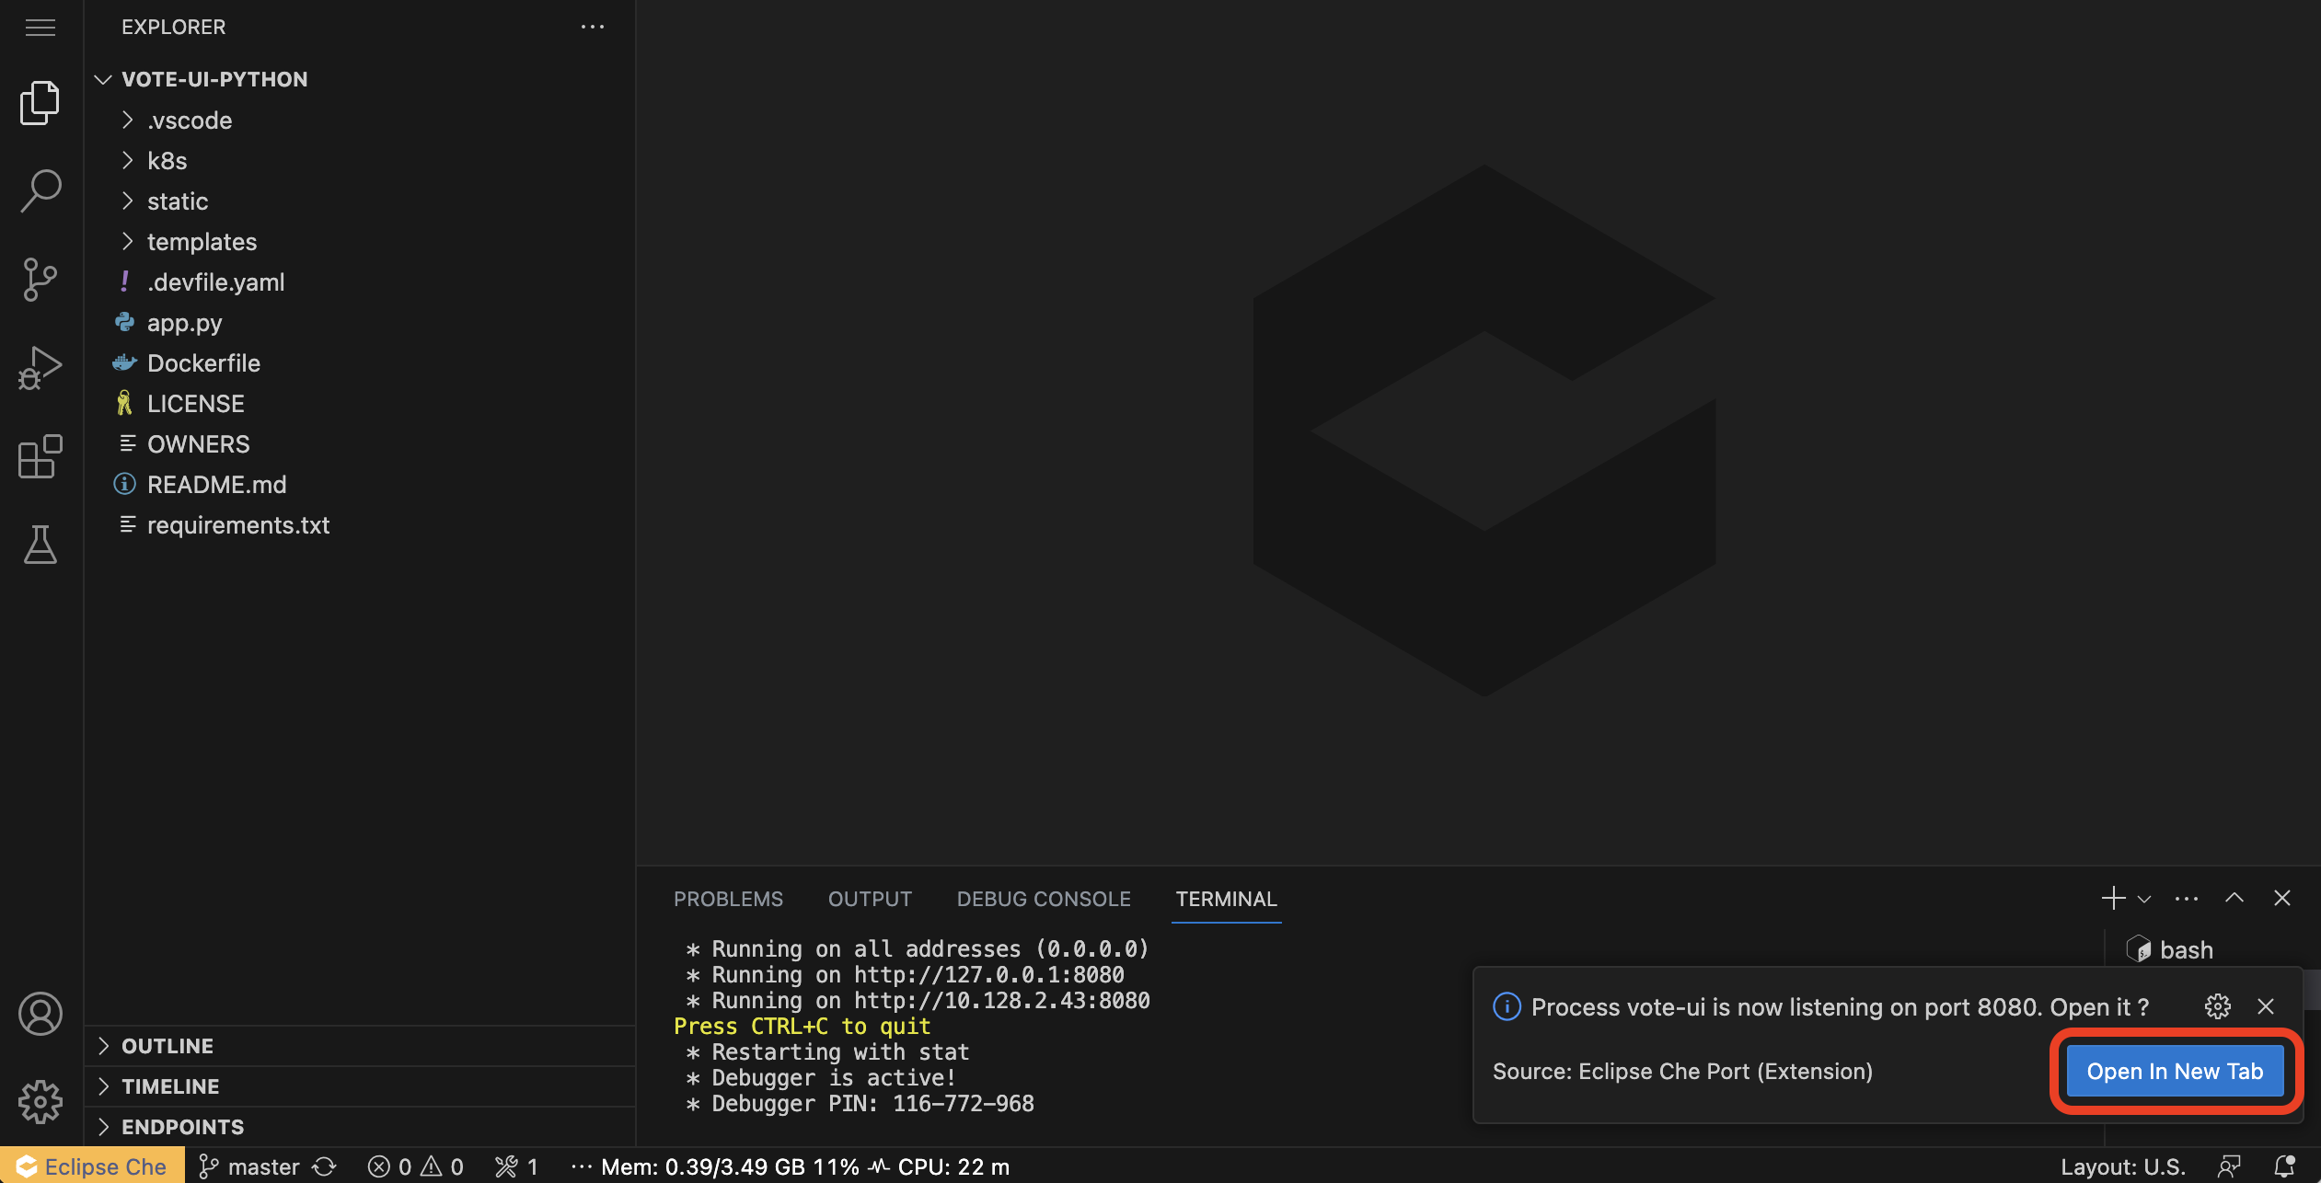The image size is (2321, 1183).
Task: Switch to the OUTPUT tab
Action: (870, 899)
